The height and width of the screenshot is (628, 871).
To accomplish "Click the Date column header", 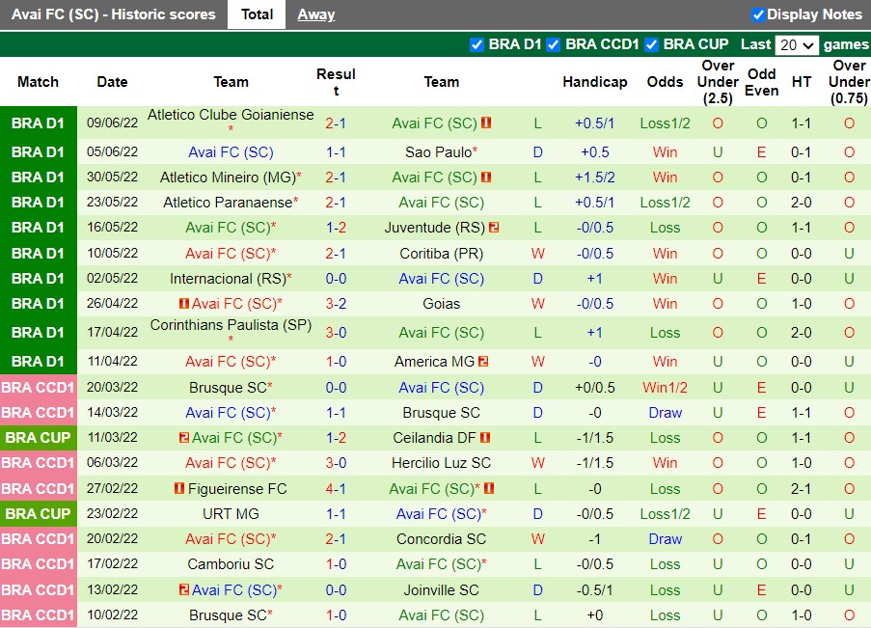I will click(112, 82).
